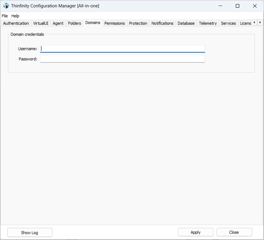
Task: Click the "Domain credentials" group label
Action: tap(27, 34)
